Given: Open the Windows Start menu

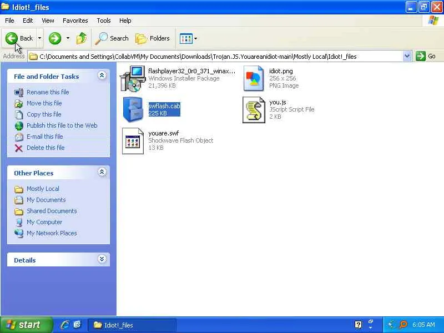Looking at the screenshot, I should click(26, 325).
